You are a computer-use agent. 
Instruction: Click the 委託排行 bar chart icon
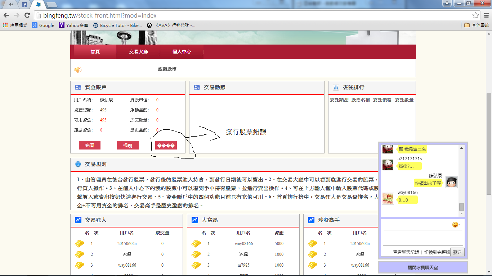(336, 87)
